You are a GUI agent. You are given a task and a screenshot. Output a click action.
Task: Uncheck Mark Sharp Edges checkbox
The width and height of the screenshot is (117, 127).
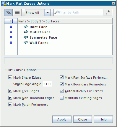click(x=10, y=77)
